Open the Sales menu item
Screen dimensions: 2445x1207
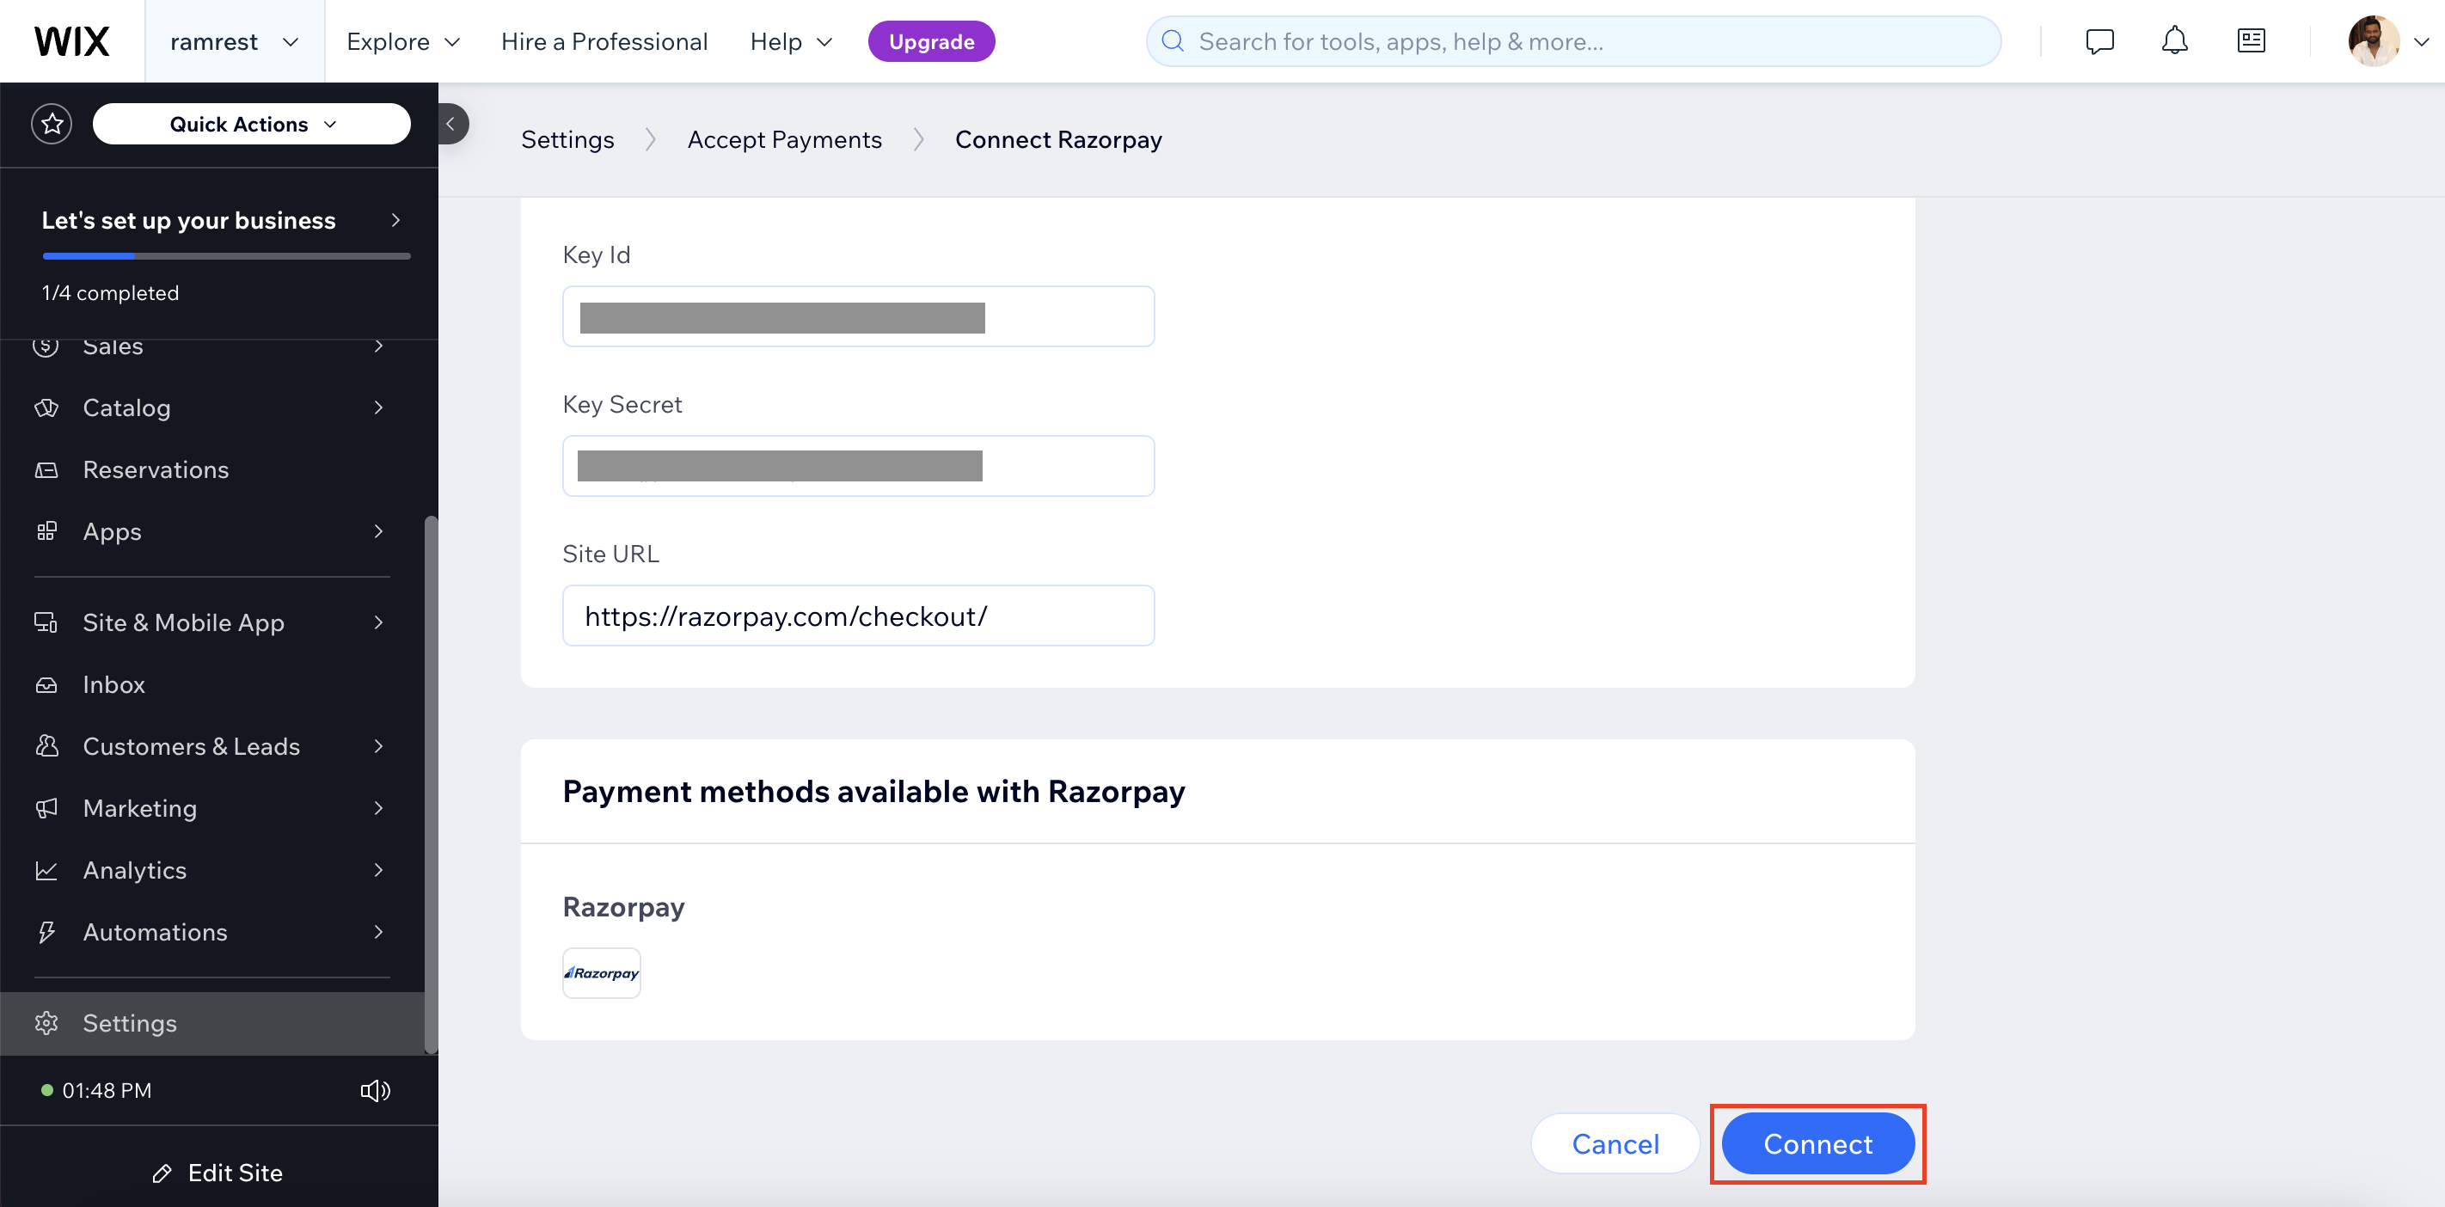(x=212, y=351)
